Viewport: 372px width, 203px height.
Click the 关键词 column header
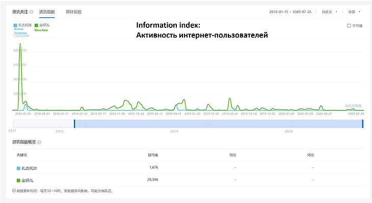(21, 155)
